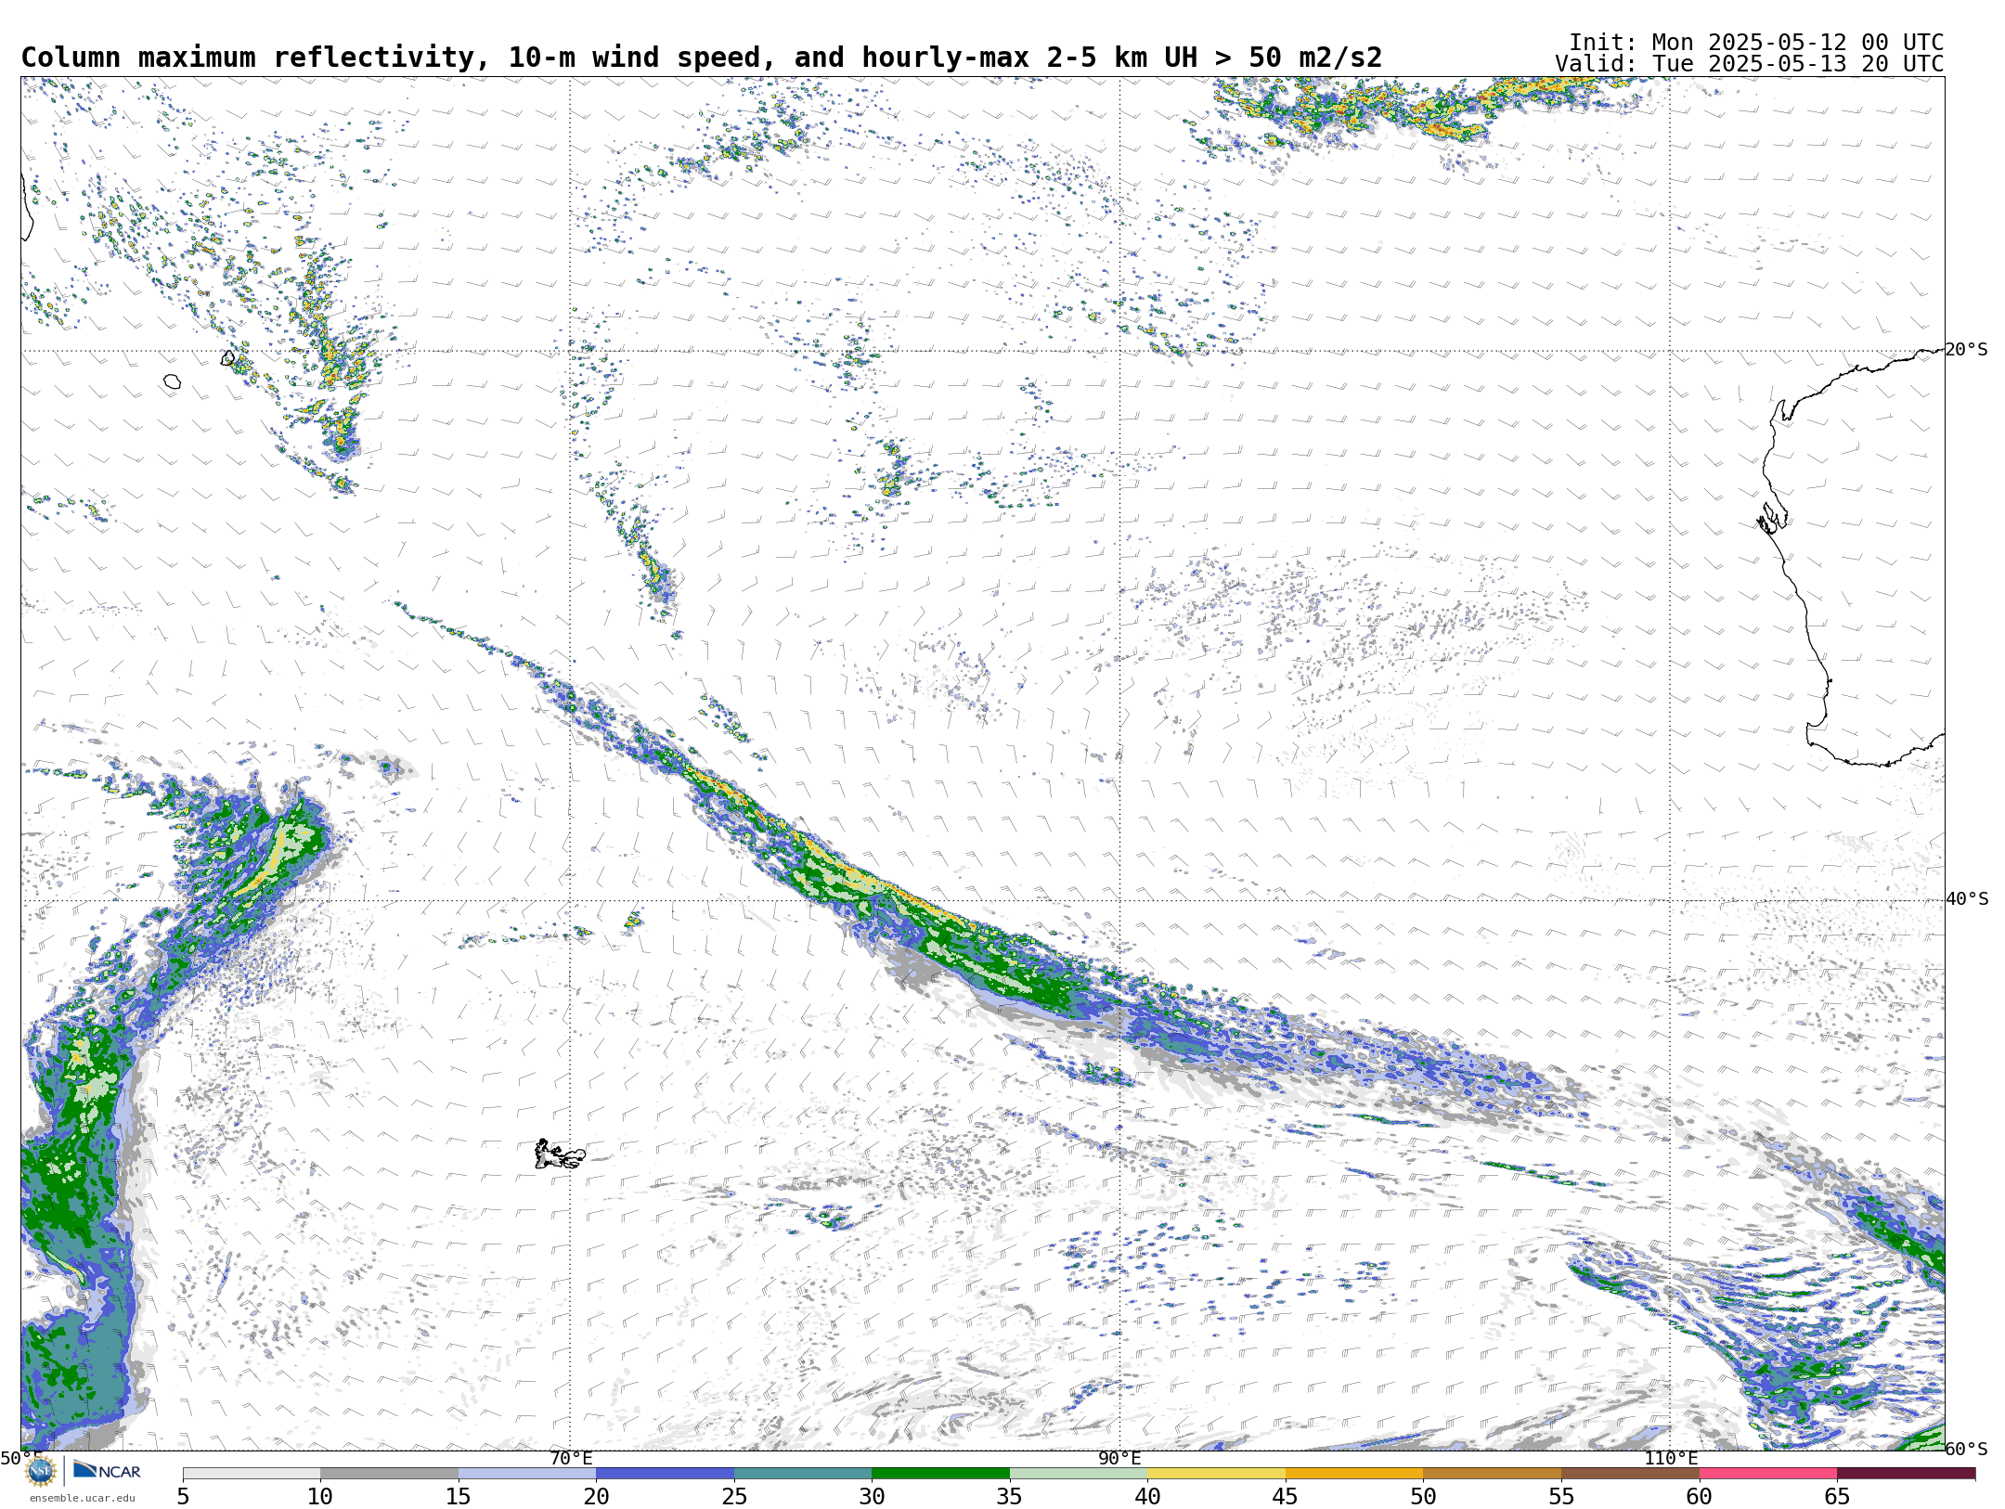
Task: Click the pale green 35 dBZ swatch
Action: coord(1079,1474)
